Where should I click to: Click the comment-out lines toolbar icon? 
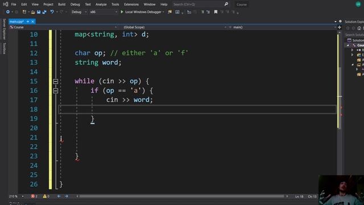pos(202,12)
